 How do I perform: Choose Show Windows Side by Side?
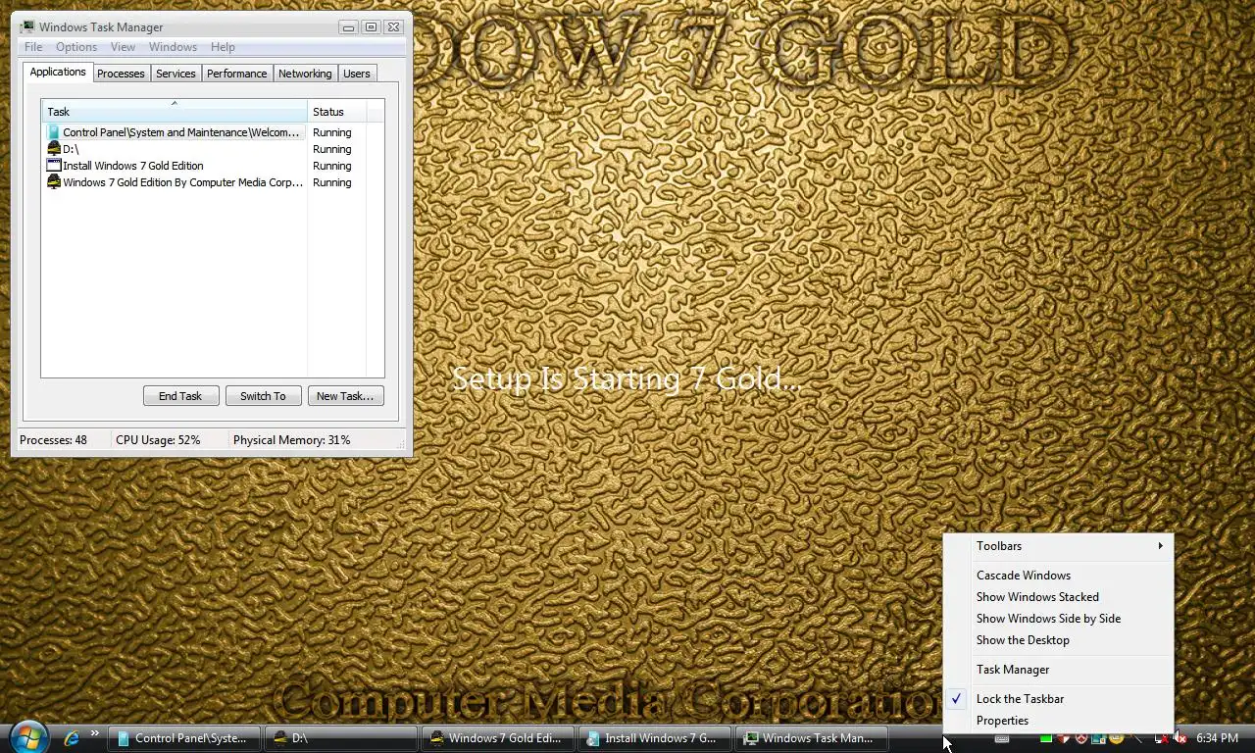tap(1058, 619)
